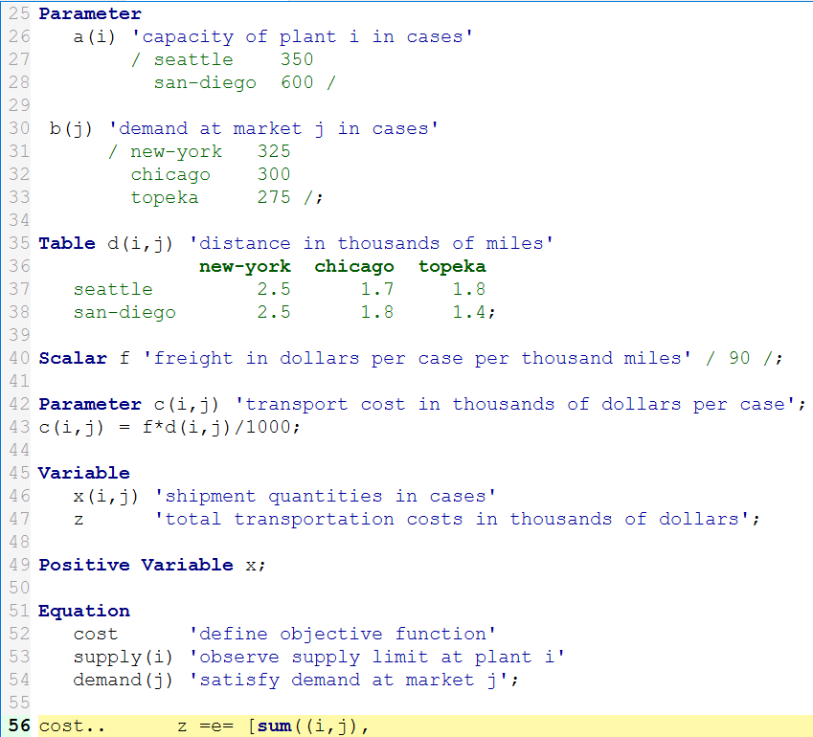Click the bold 'chicago' table column header
The height and width of the screenshot is (737, 813).
[354, 266]
